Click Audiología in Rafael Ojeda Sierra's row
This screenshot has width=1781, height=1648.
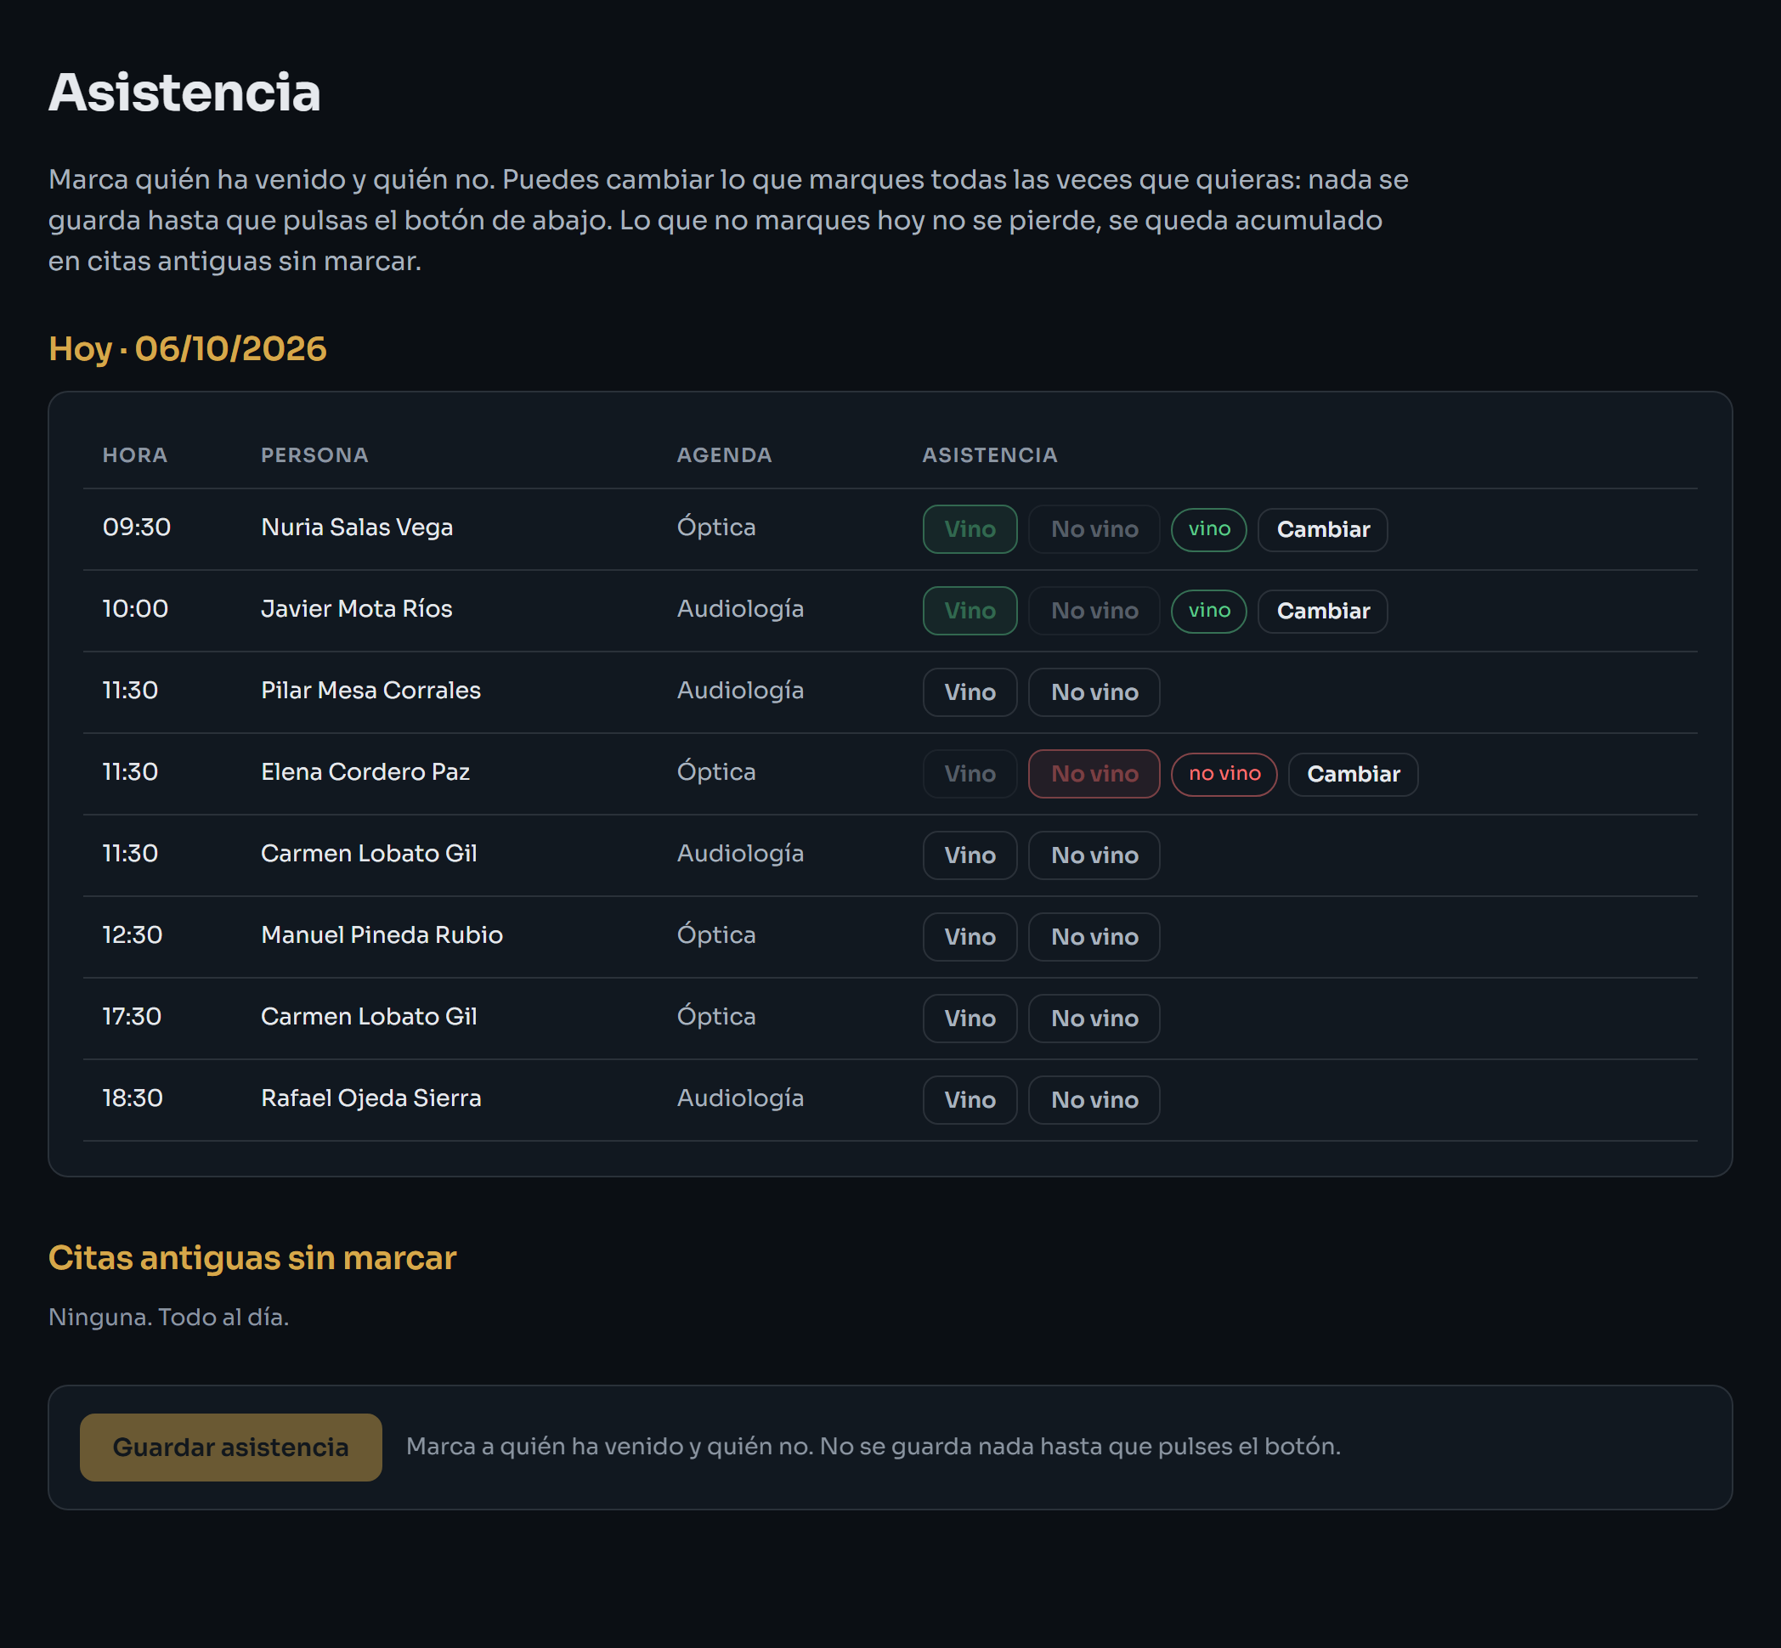pos(740,1098)
